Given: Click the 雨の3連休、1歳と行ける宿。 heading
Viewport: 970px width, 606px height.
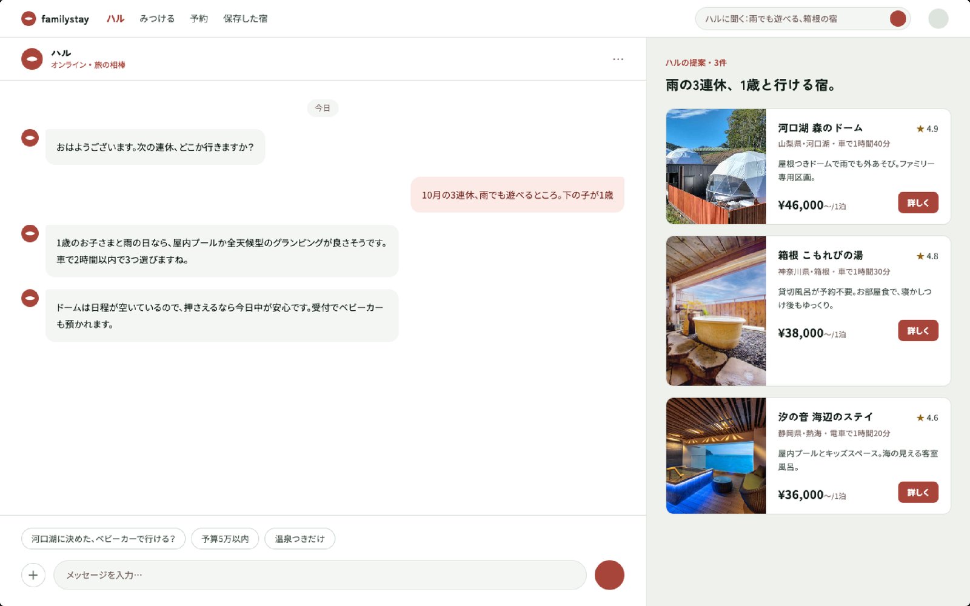Looking at the screenshot, I should pyautogui.click(x=751, y=85).
